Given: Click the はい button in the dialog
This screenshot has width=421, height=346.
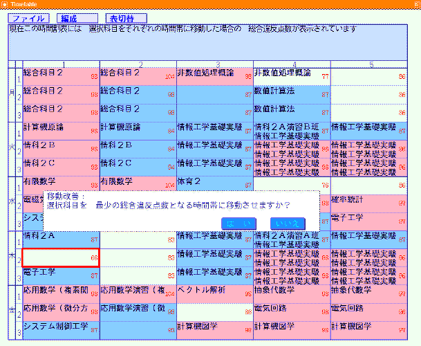Looking at the screenshot, I should click(x=240, y=222).
